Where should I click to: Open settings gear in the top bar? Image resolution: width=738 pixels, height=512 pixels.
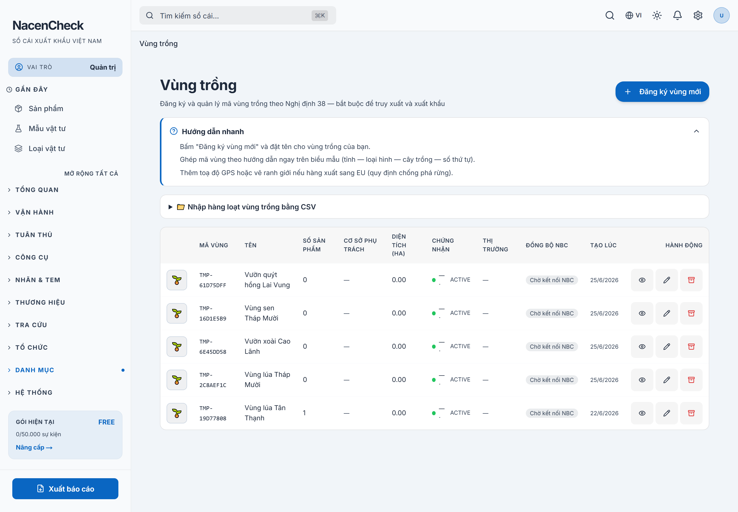click(x=698, y=15)
